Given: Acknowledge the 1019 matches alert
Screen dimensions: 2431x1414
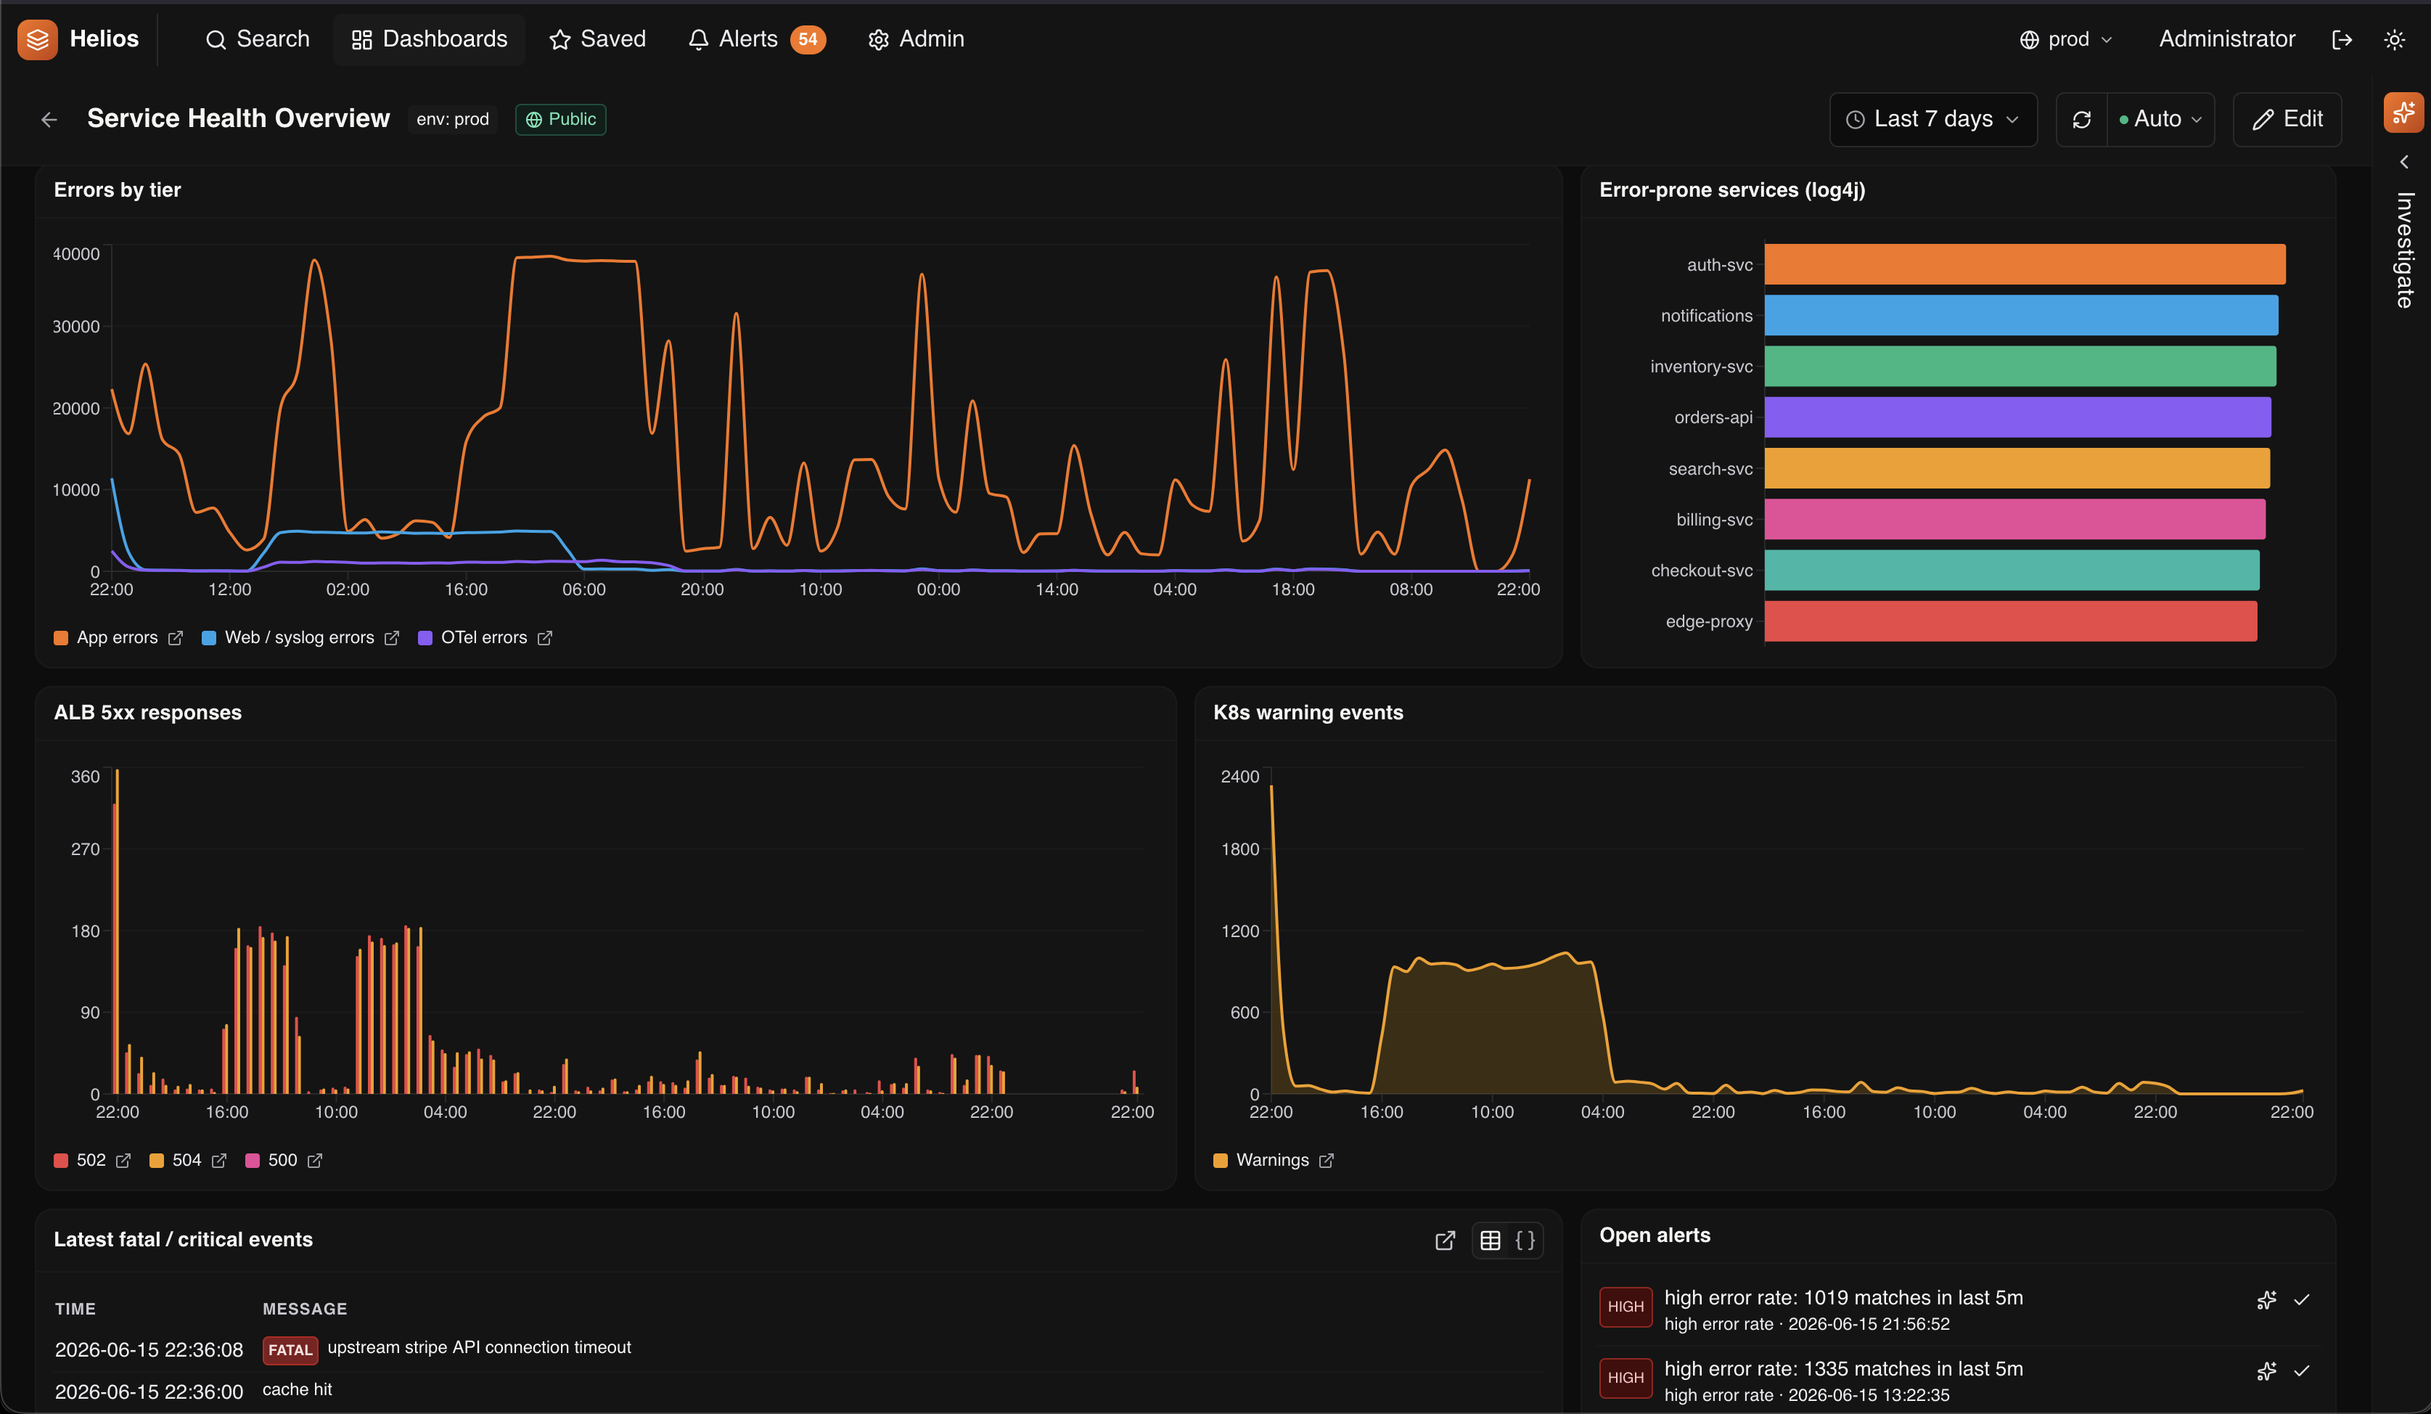Looking at the screenshot, I should point(2302,1300).
